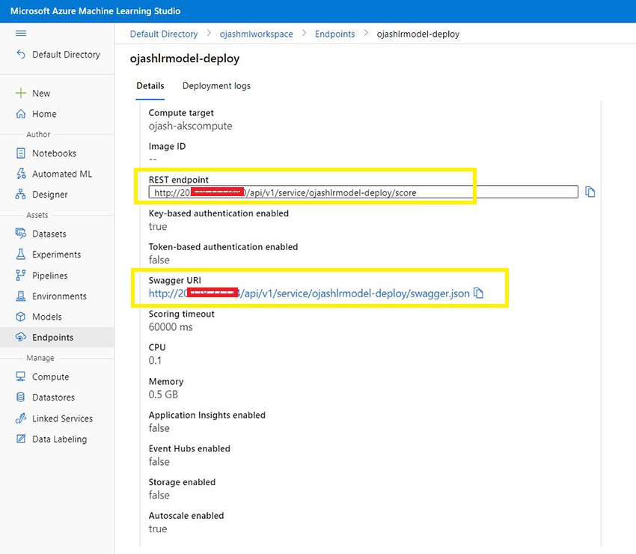Screen dimensions: 636x554
Task: Click the Application Insights enabled label
Action: pyautogui.click(x=207, y=415)
